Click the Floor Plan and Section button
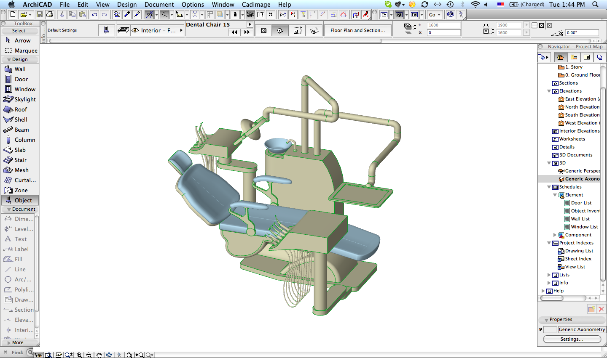The width and height of the screenshot is (607, 358). point(357,30)
